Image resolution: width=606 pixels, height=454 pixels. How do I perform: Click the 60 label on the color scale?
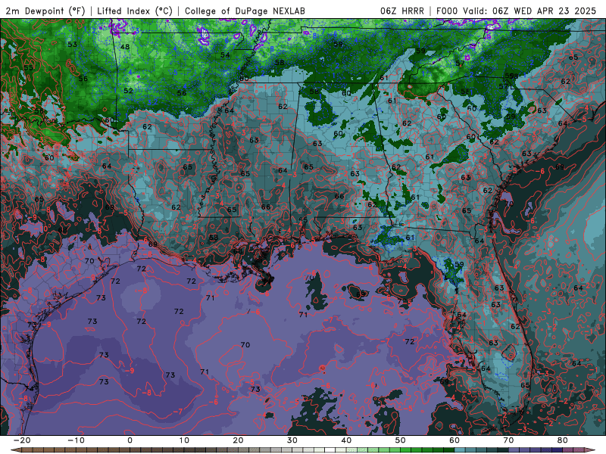[454, 440]
